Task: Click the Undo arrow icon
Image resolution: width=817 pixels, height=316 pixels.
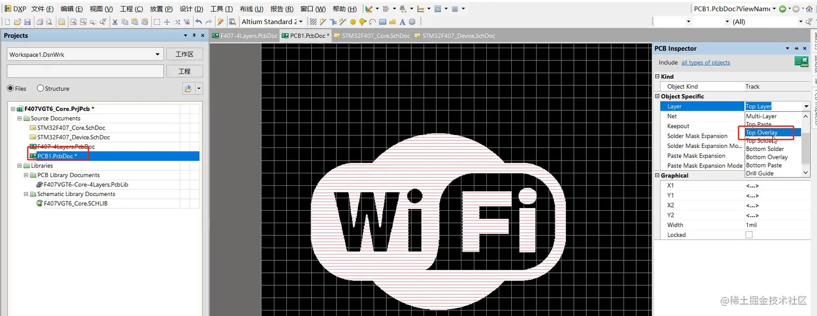Action: (198, 22)
